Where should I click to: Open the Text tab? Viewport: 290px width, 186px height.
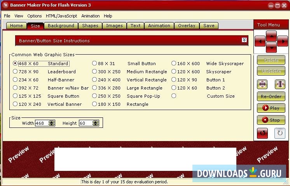tap(135, 26)
